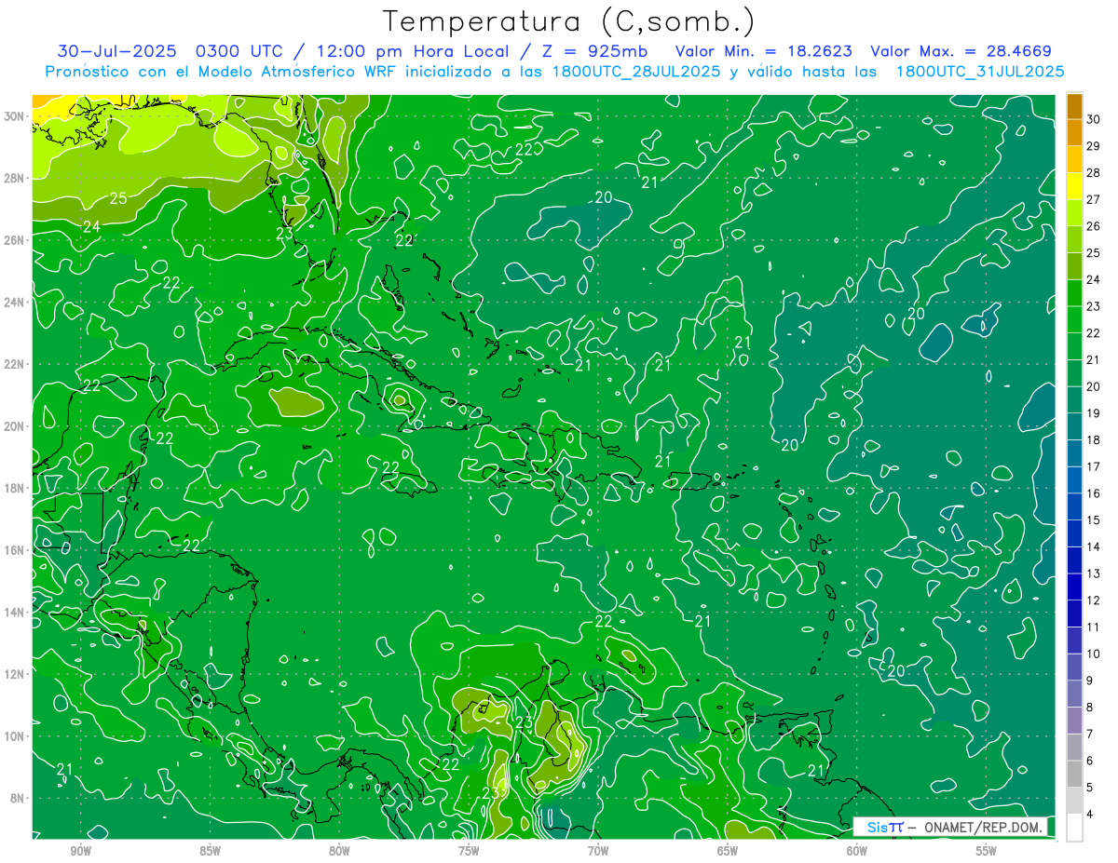Screen dimensions: 1118x863
Task: Click the 24 label on the color scale
Action: (1094, 280)
